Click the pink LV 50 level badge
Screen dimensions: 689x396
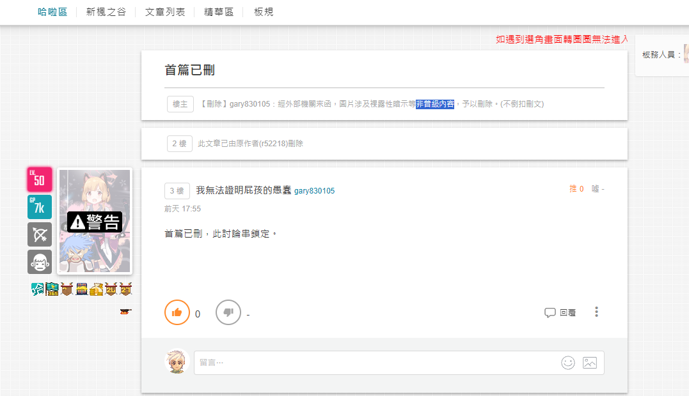click(40, 179)
